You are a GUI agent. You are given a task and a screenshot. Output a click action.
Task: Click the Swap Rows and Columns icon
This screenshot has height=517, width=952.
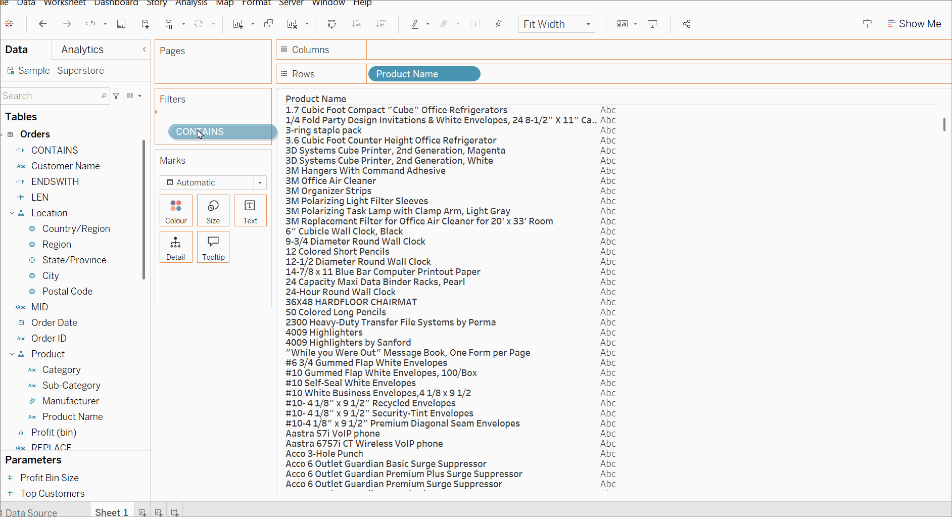click(x=332, y=24)
